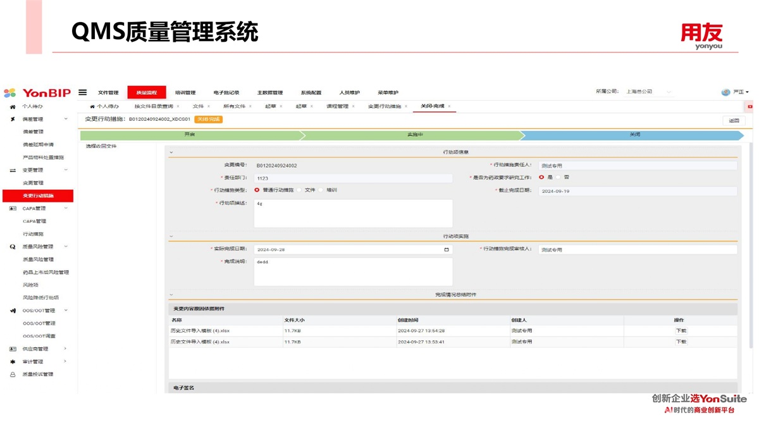Click the 质量投诉管理 person icon
The image size is (759, 427).
12,374
